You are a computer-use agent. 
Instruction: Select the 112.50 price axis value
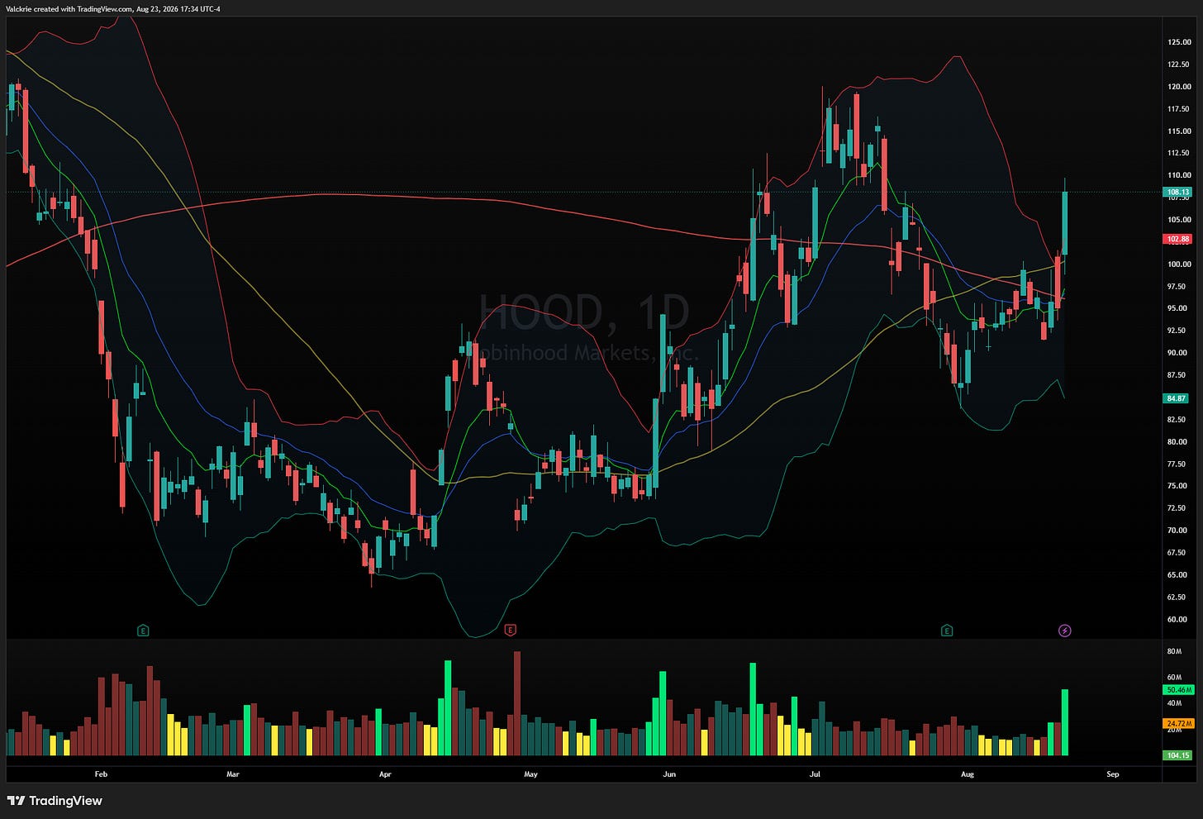point(1179,153)
